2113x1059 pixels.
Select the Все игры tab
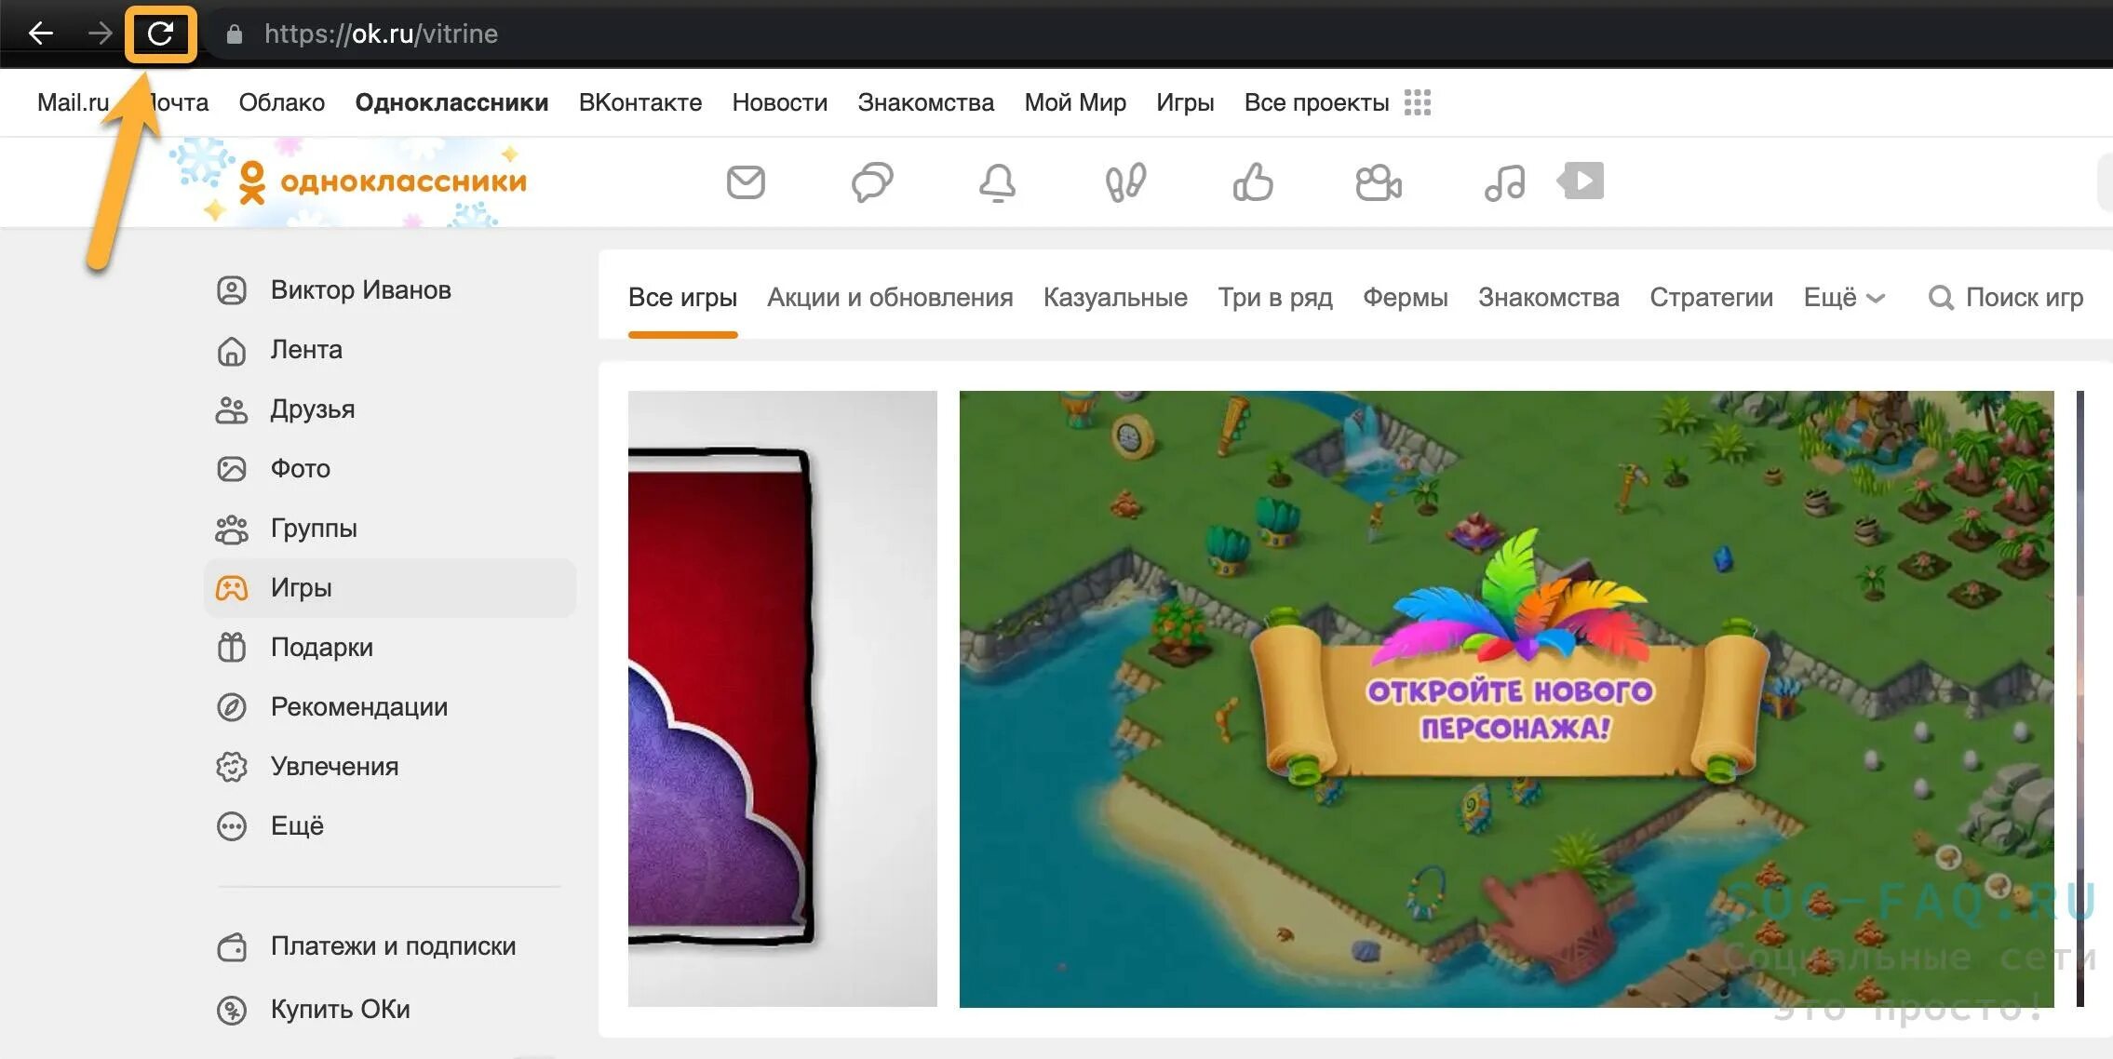coord(682,298)
